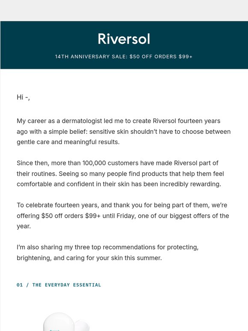This screenshot has width=248, height=331.
Task: Click the white product jar image
Action: [x=59, y=322]
